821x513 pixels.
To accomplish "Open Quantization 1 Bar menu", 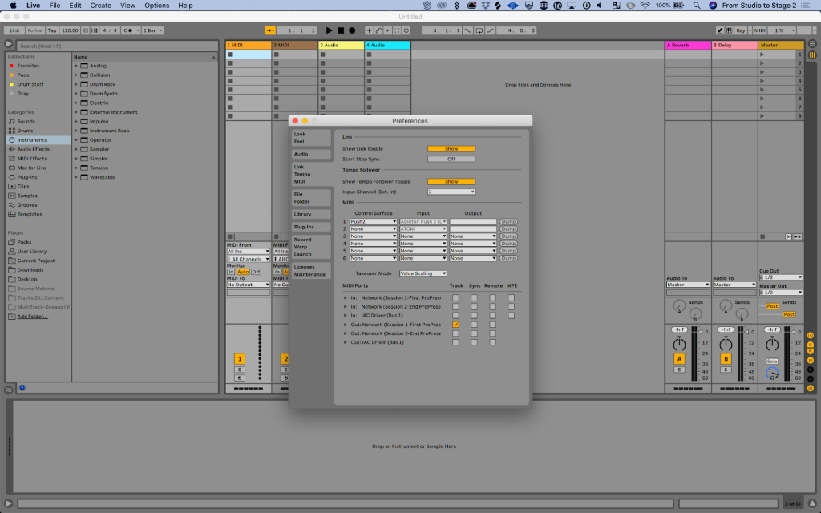I will point(153,30).
